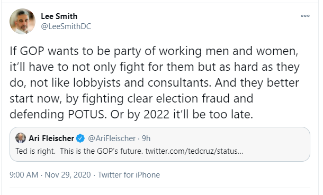This screenshot has width=323, height=195.
Task: Open the quoted tweet text 'Ted is right'
Action: (x=35, y=151)
